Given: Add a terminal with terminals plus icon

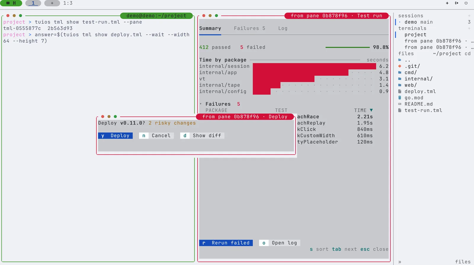Looking at the screenshot, I should coord(469,28).
